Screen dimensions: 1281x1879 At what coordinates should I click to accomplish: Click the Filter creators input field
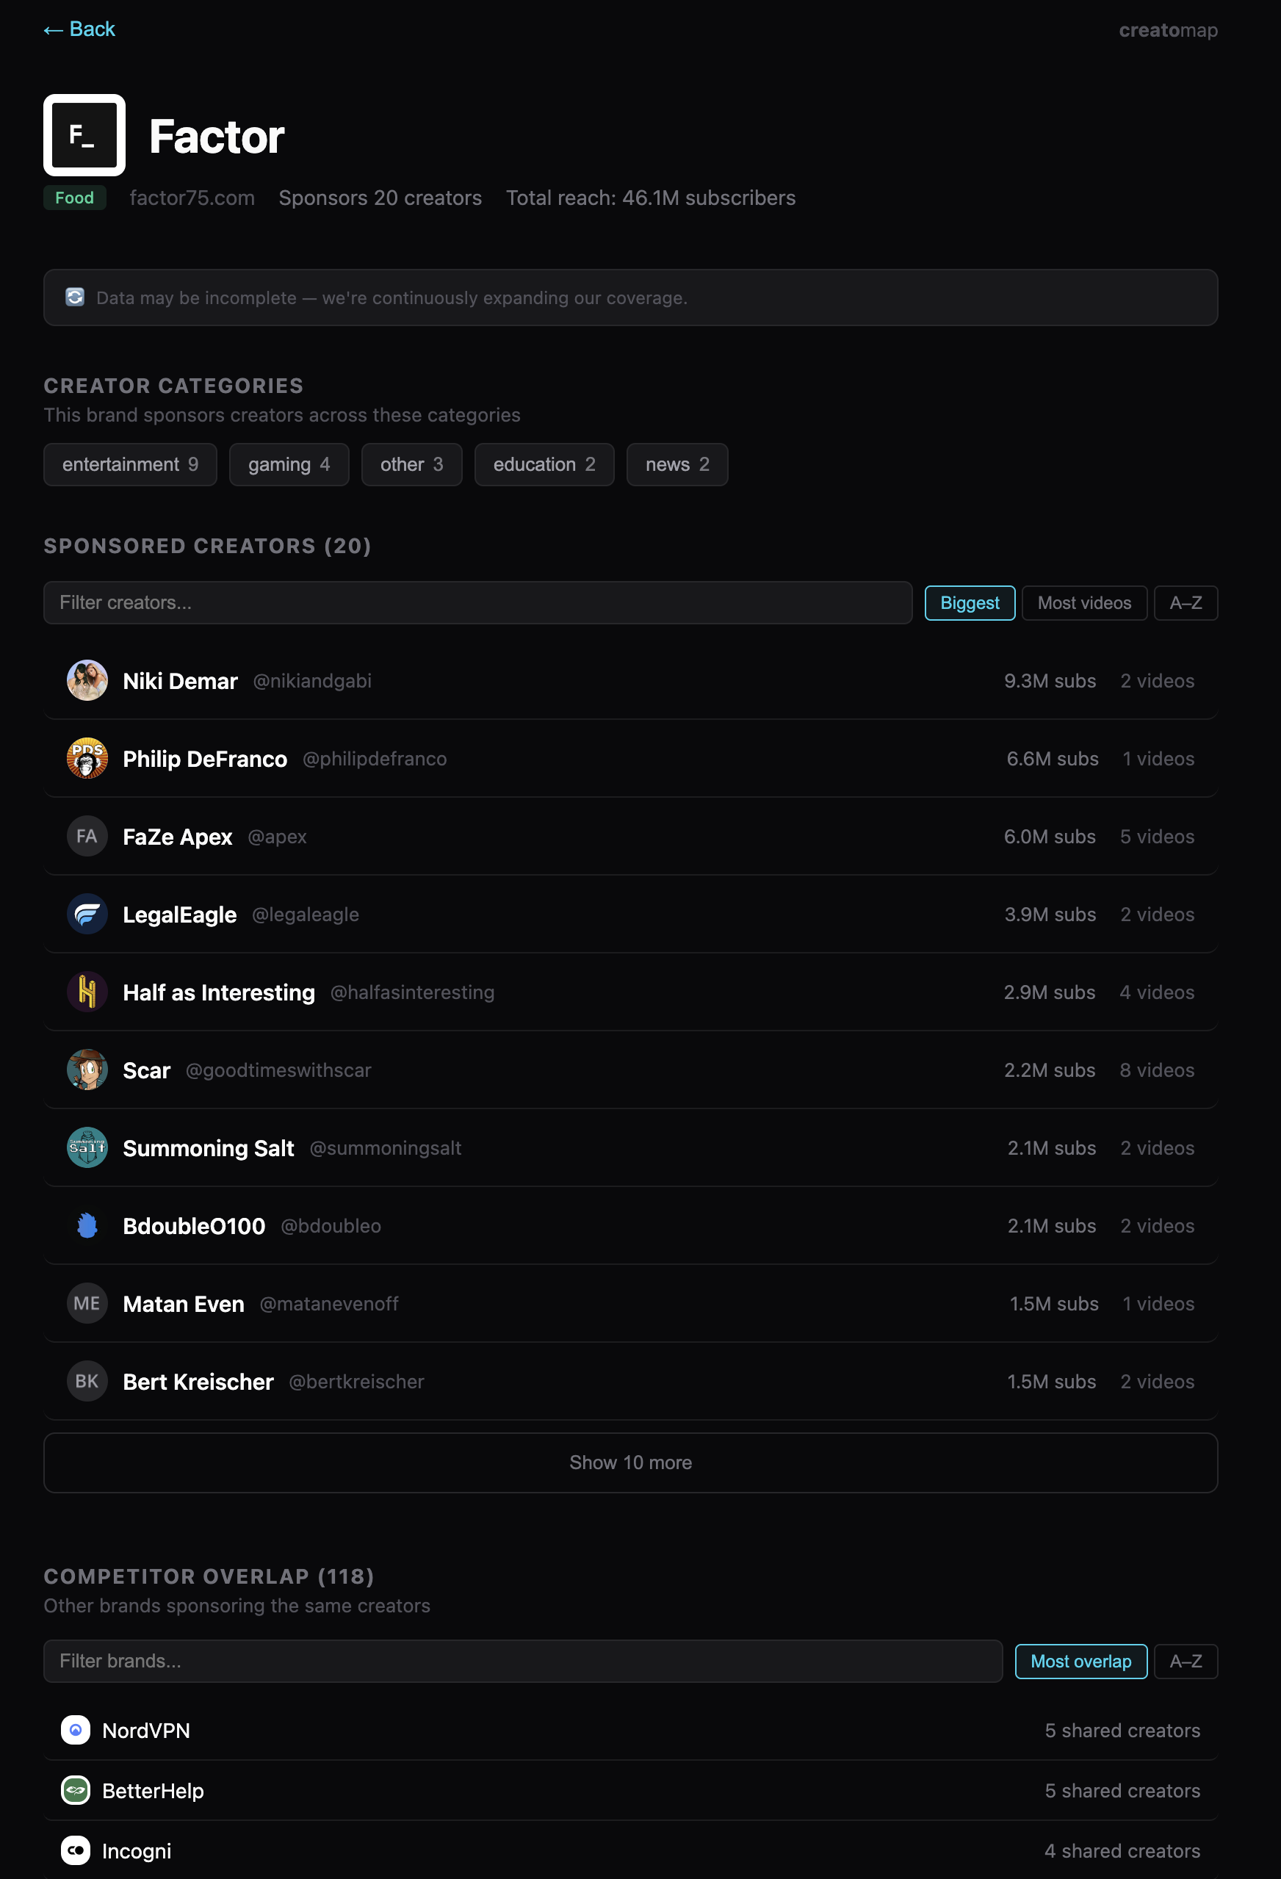[x=479, y=602]
